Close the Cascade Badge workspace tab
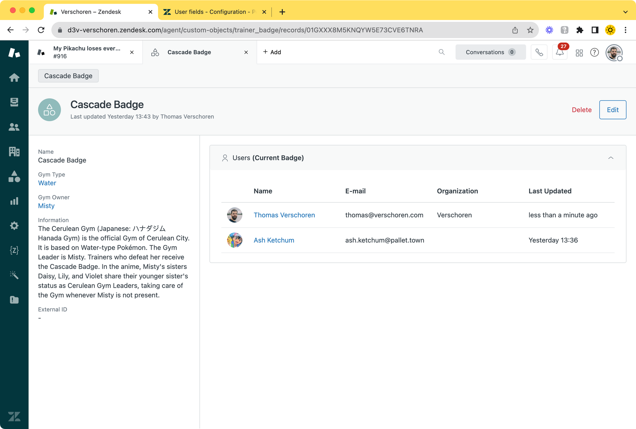This screenshot has width=636, height=429. pyautogui.click(x=246, y=52)
